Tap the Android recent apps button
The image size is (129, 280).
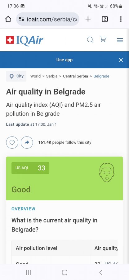click(x=29, y=272)
